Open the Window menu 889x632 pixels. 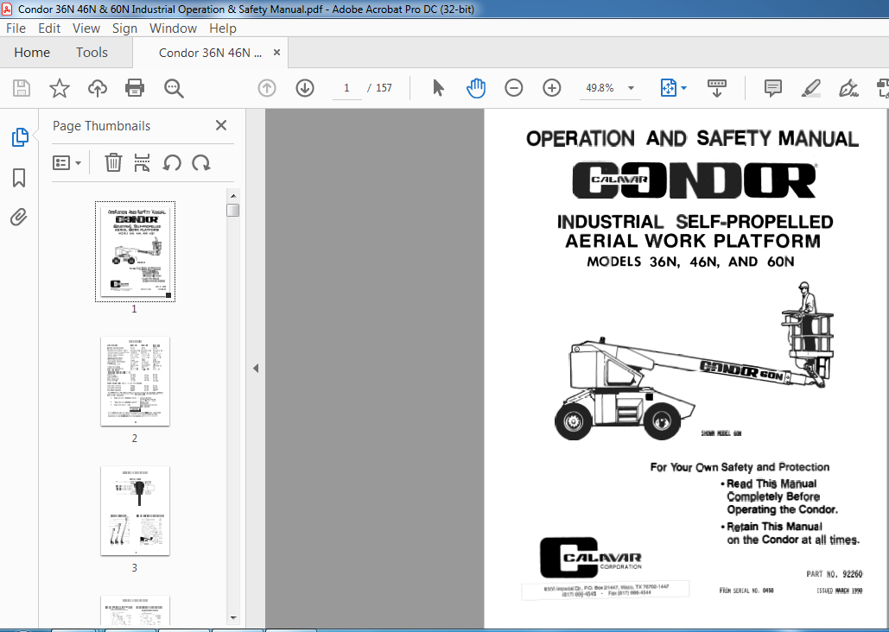(x=173, y=28)
